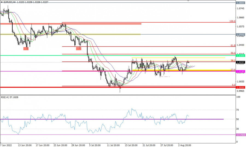
Task: Click the small red rectangle near 29 Jun low
Action: [x=78, y=49]
